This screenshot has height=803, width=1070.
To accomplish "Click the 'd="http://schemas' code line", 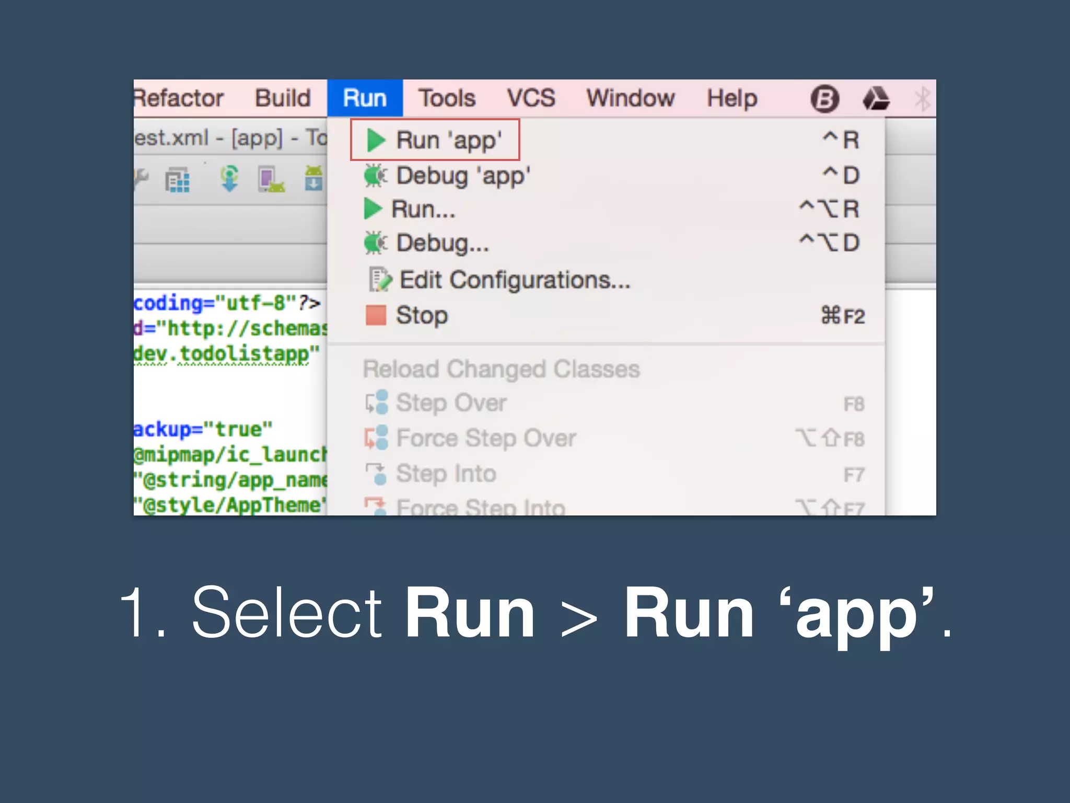I will (230, 328).
